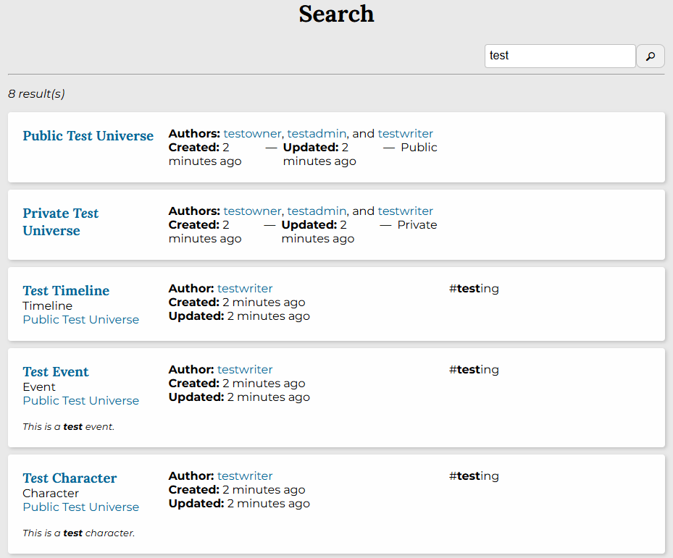Open testowner author in Public Test Universe card
Image resolution: width=673 pixels, height=558 pixels.
coord(252,134)
